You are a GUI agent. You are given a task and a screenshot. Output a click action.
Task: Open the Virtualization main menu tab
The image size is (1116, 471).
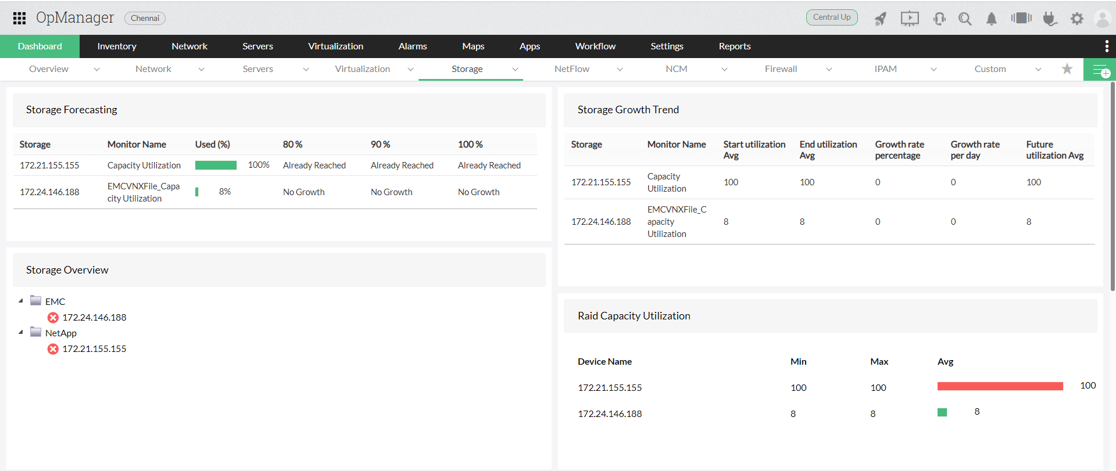coord(335,46)
